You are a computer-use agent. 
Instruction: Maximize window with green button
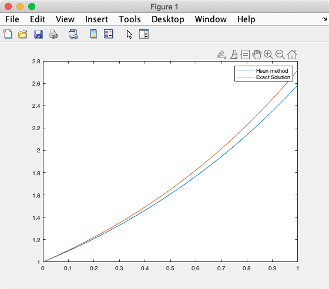coord(32,6)
